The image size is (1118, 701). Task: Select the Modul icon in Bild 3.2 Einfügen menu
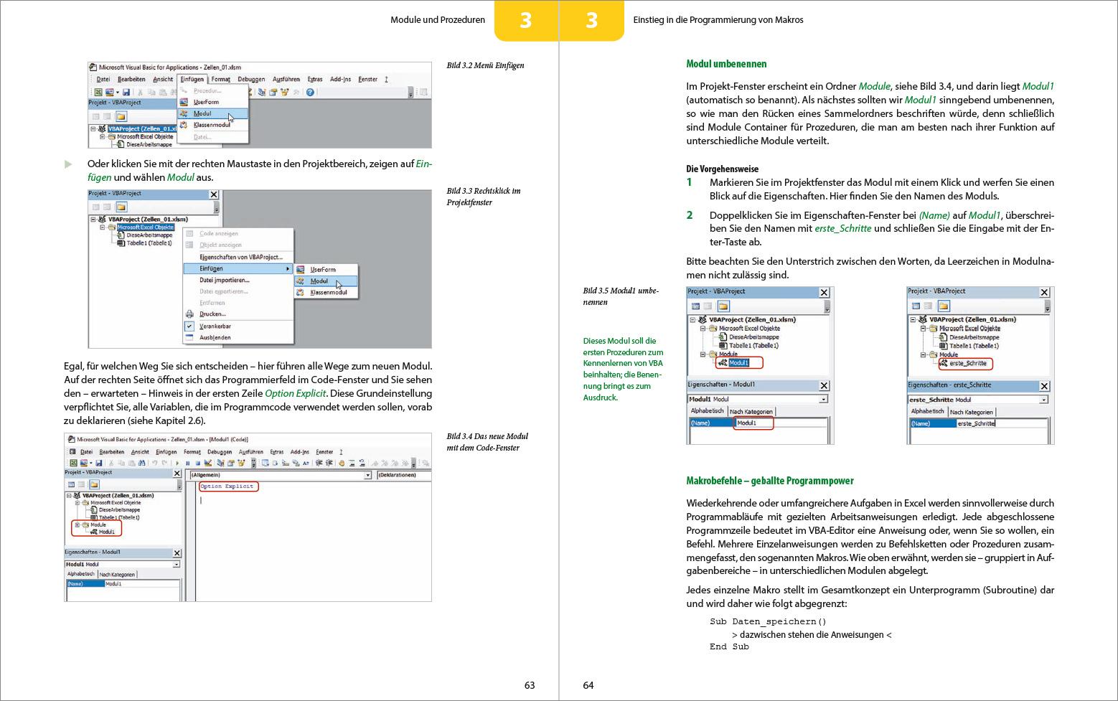[x=184, y=113]
